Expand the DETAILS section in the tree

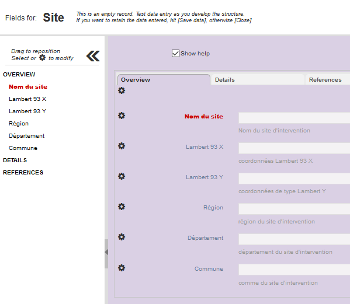[x=15, y=160]
